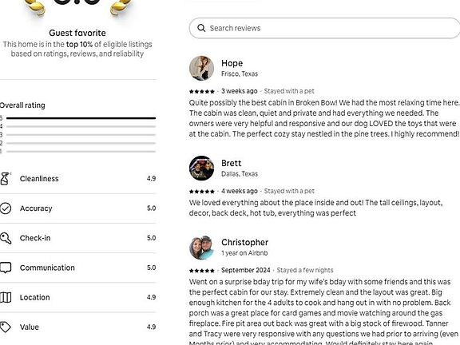This screenshot has height=345, width=460.
Task: Click Hope's five-star rating icons
Action: 202,92
